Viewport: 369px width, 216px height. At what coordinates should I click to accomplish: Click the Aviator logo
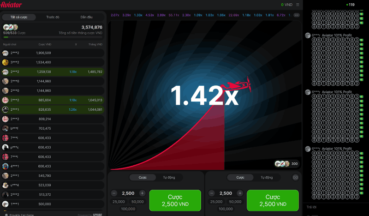point(11,5)
